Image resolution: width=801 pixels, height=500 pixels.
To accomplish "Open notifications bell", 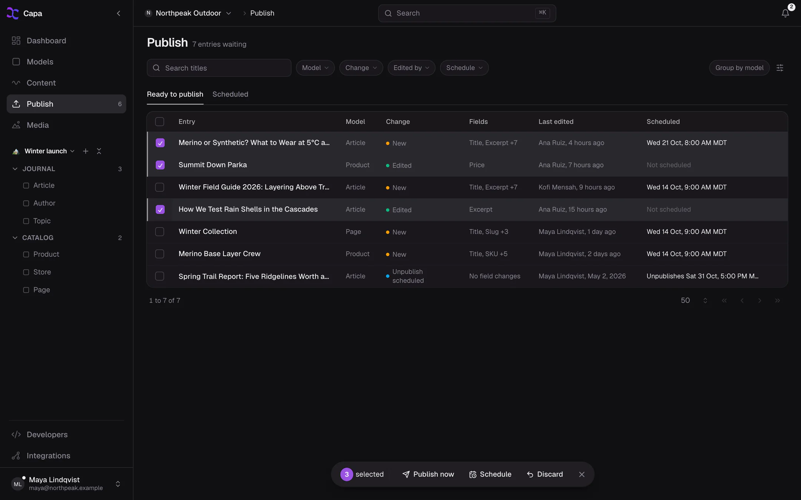I will (x=785, y=13).
